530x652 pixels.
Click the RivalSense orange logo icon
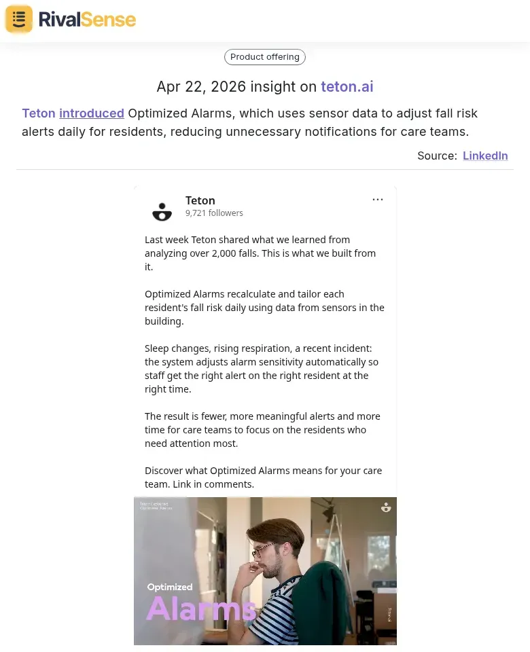19,19
